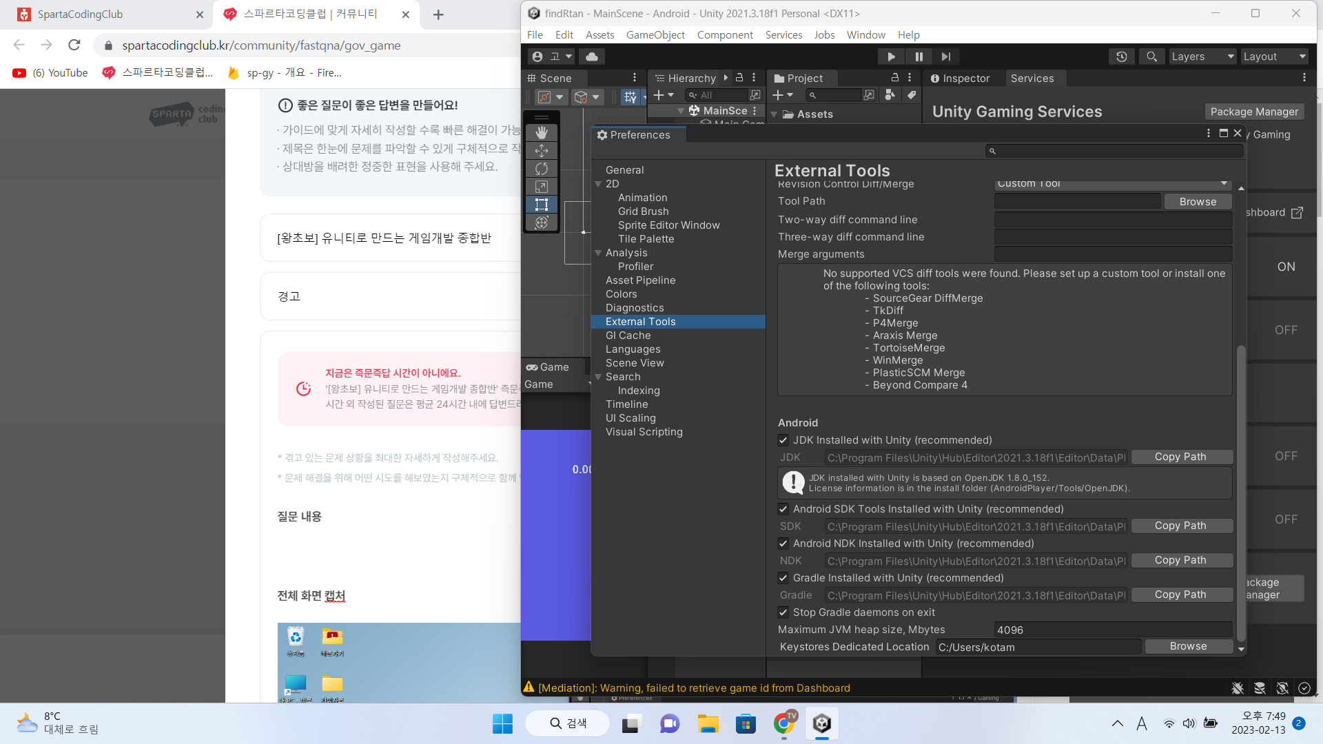This screenshot has width=1323, height=744.
Task: Toggle JDK Installed with Unity checkbox
Action: coord(783,440)
